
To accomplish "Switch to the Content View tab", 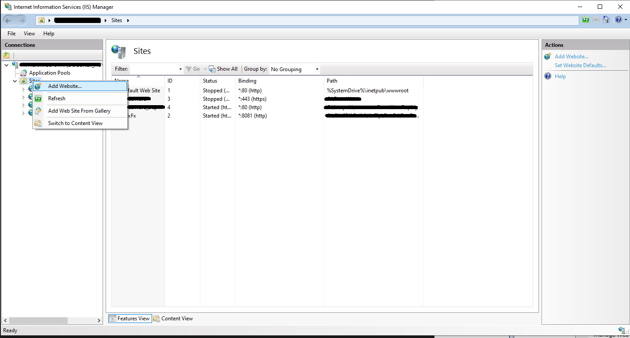I will [x=174, y=319].
